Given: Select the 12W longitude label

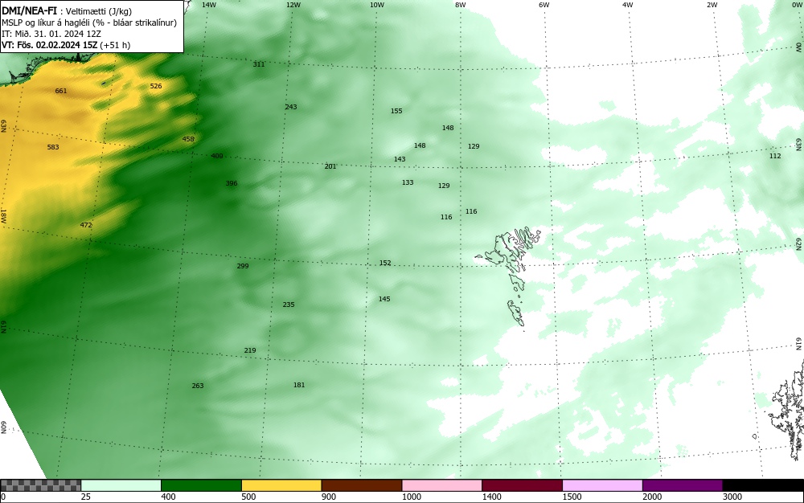Looking at the screenshot, I should pos(293,5).
